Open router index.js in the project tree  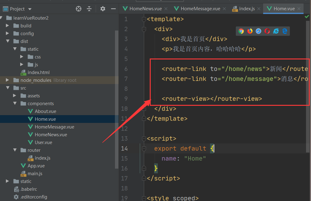43,158
